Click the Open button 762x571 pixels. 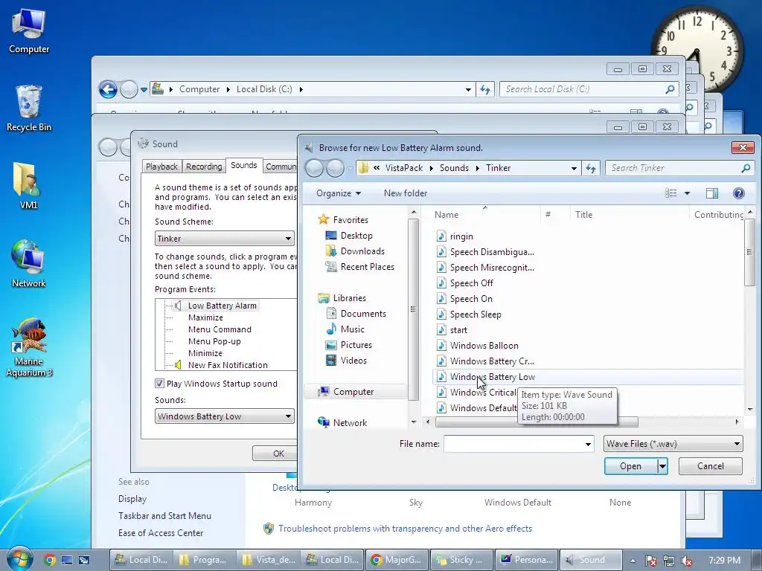[630, 466]
